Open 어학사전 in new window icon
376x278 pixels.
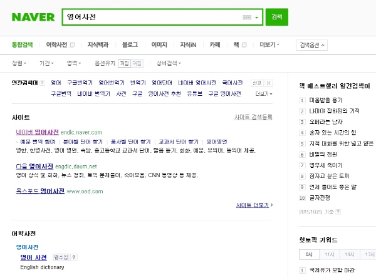pyautogui.click(x=72, y=45)
